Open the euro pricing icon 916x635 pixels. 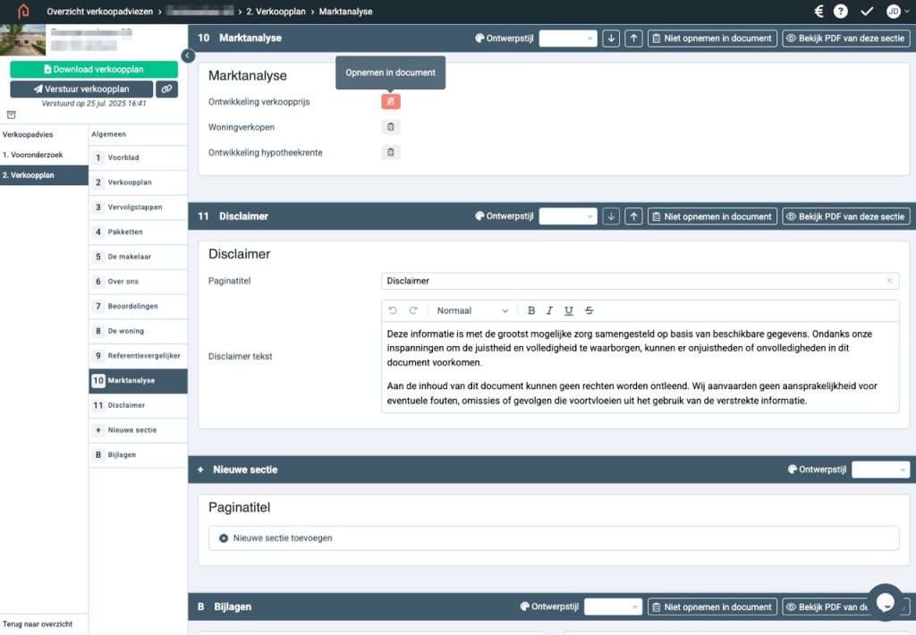[818, 11]
